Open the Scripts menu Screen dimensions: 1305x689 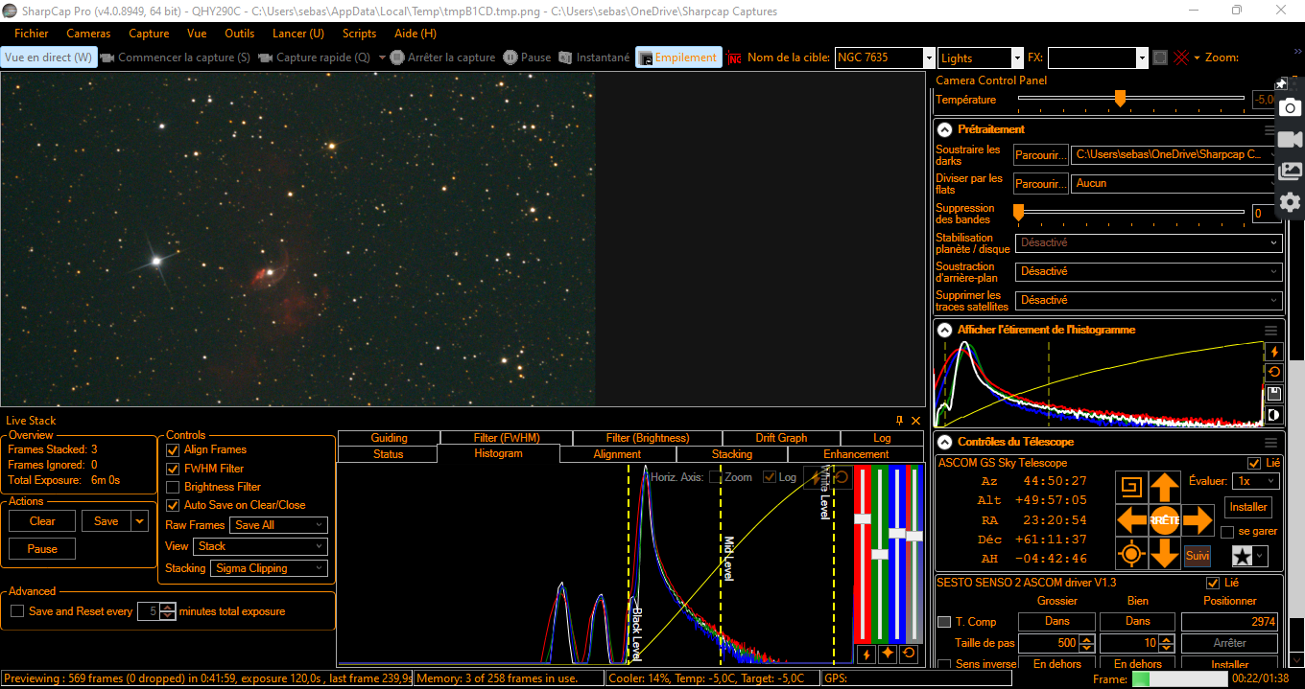point(359,34)
